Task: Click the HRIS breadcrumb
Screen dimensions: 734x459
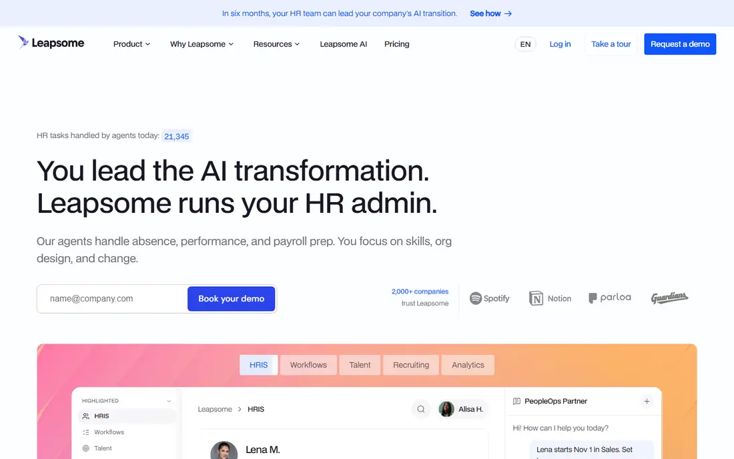Action: (256, 409)
